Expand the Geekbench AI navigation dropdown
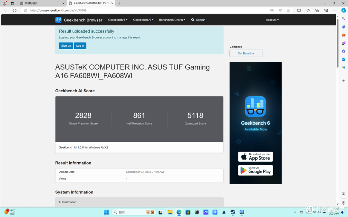Screen dimensions: 348x217 (x=143, y=20)
